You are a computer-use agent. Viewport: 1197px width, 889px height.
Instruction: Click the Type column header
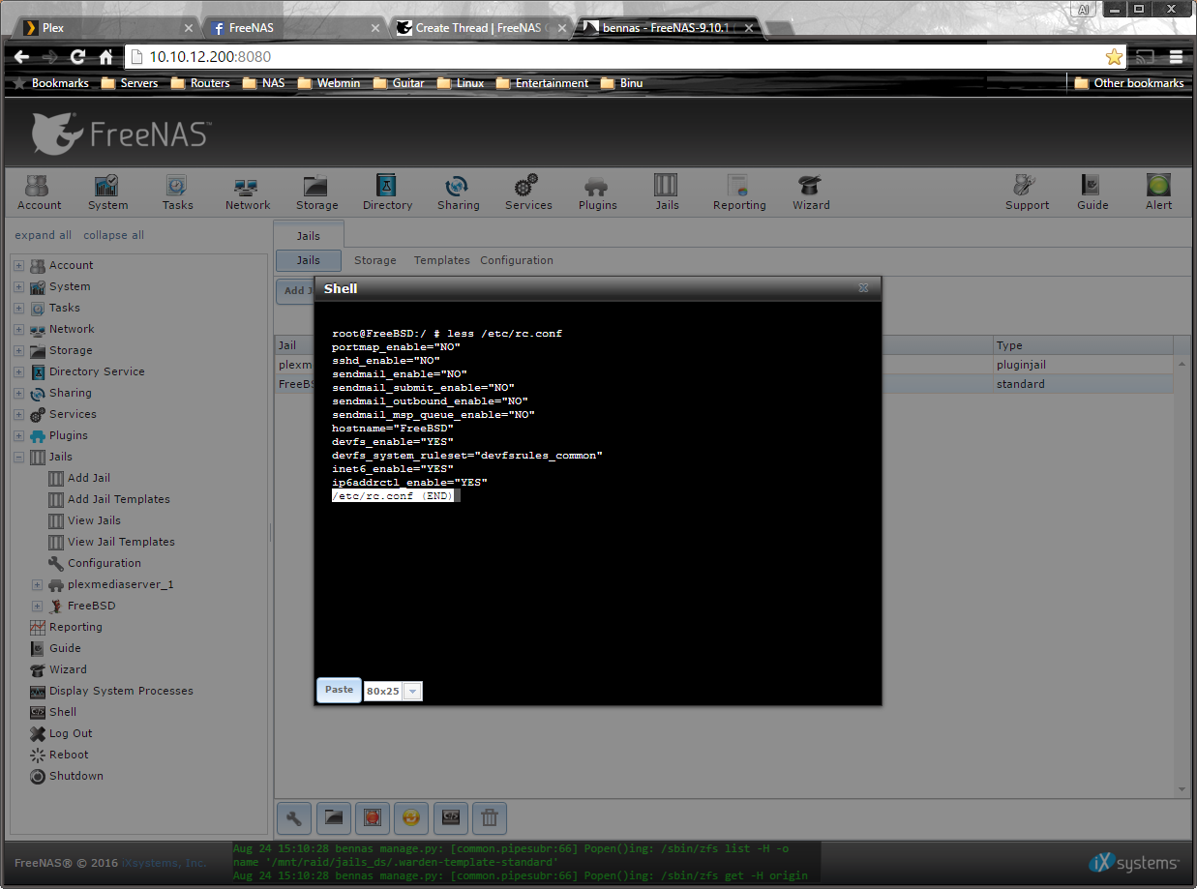pyautogui.click(x=1084, y=345)
